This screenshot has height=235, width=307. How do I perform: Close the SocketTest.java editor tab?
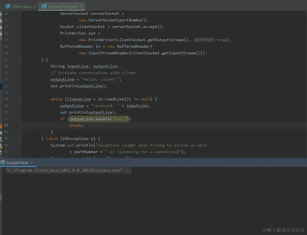click(x=81, y=7)
